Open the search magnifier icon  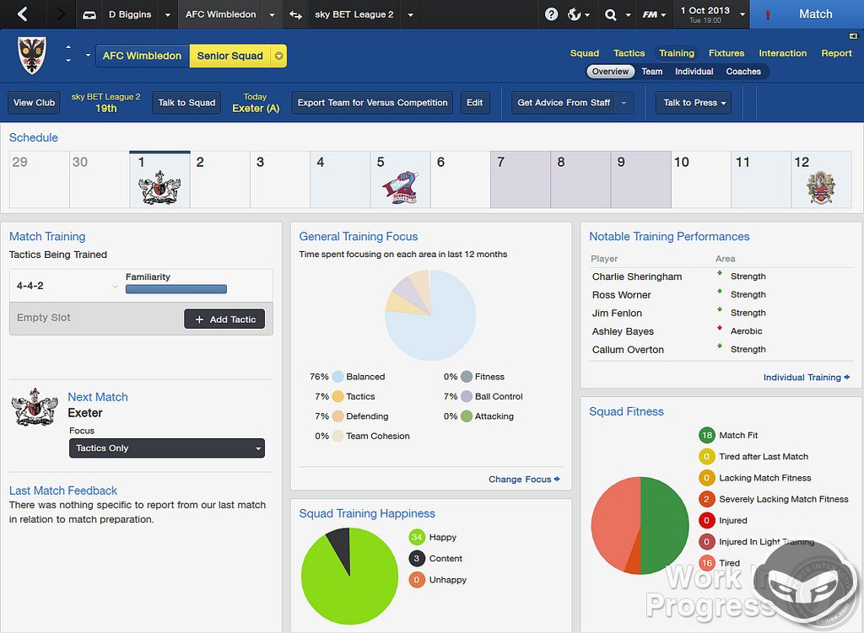pyautogui.click(x=610, y=15)
